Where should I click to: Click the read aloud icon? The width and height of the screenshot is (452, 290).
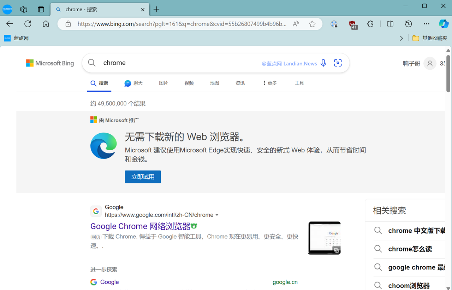[x=296, y=24]
